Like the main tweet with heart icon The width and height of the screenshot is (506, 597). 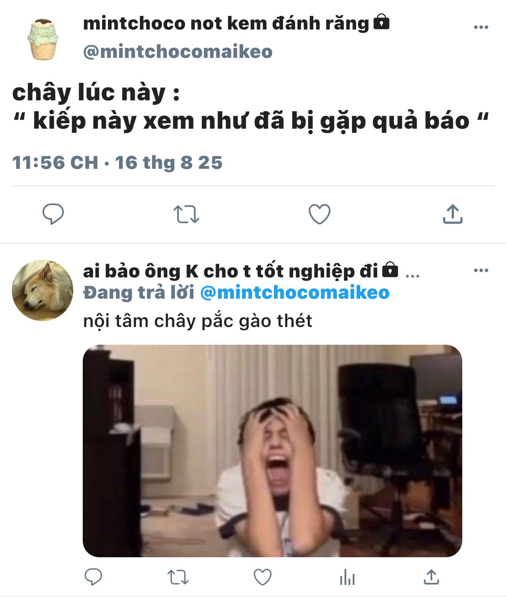coord(319,214)
